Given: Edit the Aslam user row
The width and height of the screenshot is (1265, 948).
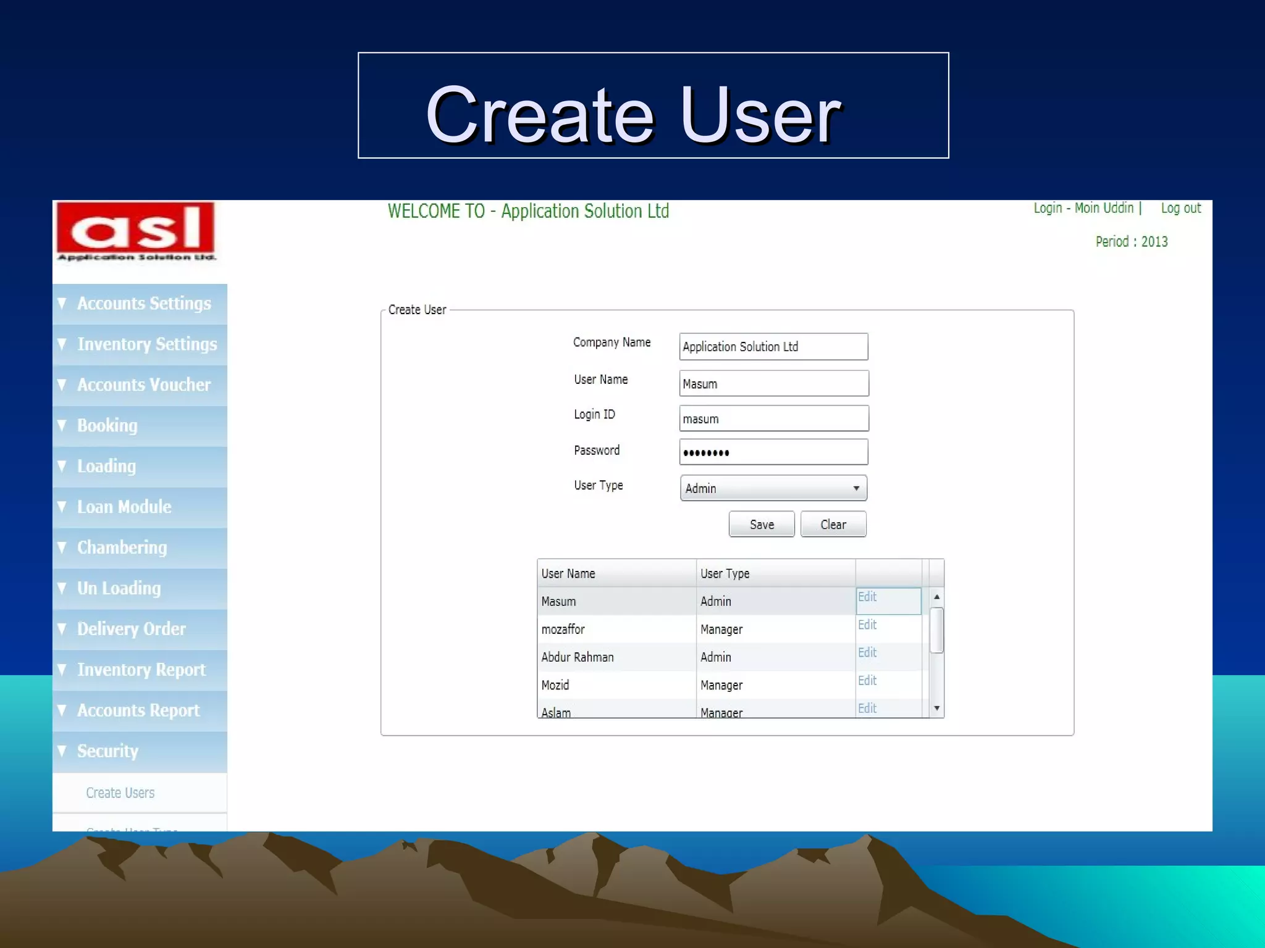Looking at the screenshot, I should [867, 708].
